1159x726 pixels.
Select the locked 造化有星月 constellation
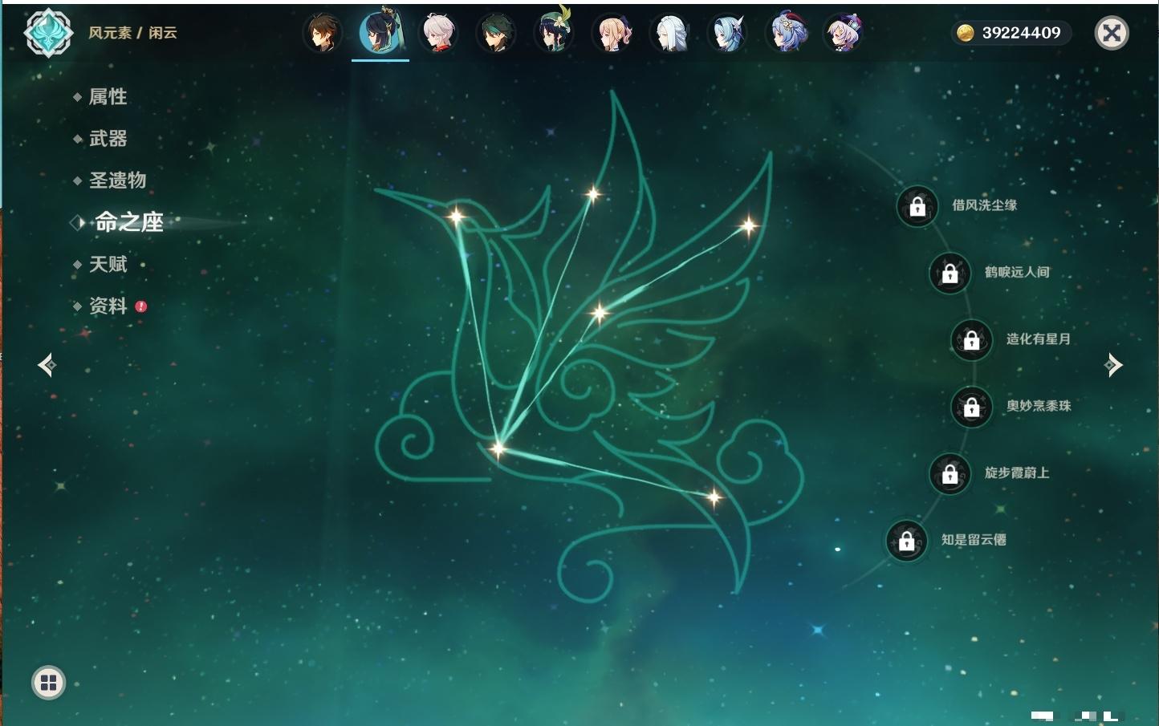pyautogui.click(x=971, y=339)
